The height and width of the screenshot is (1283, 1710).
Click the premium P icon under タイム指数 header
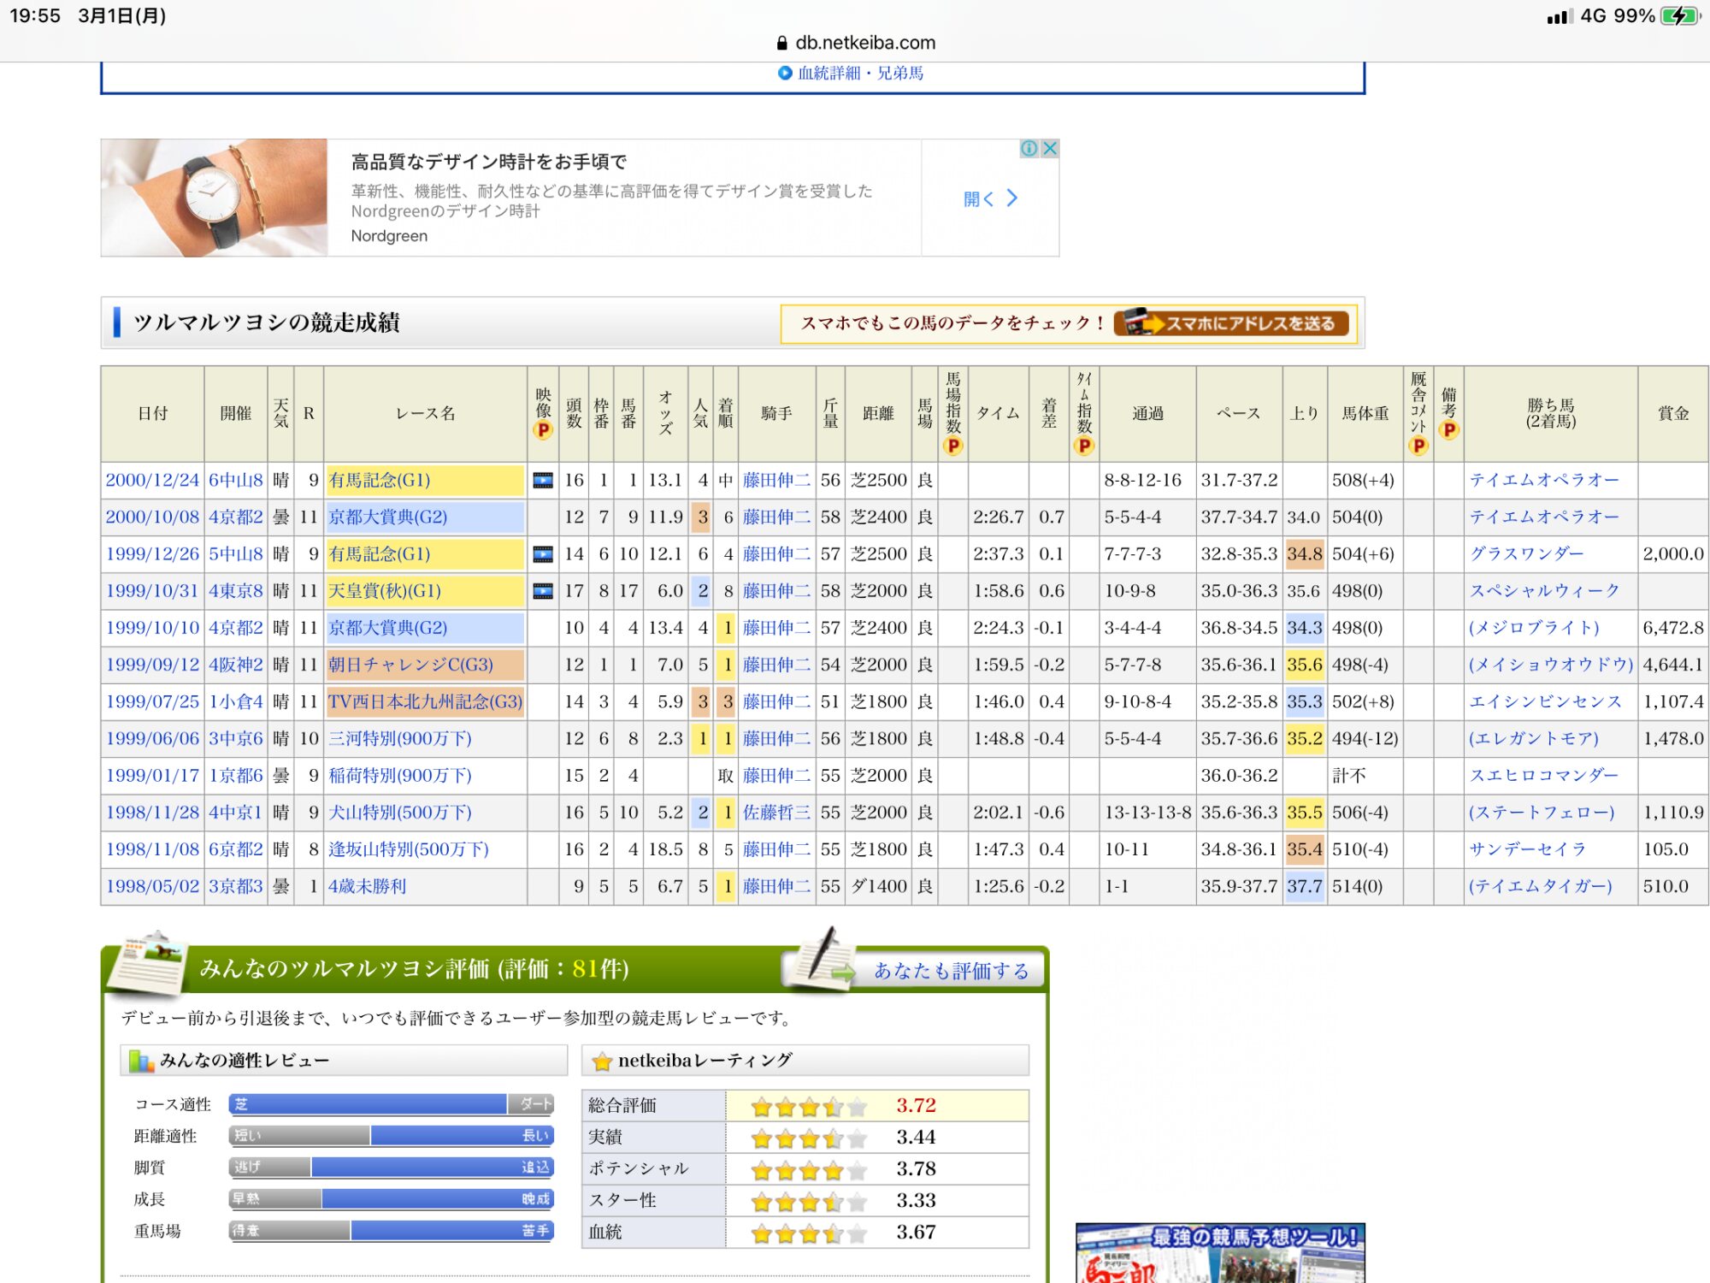pyautogui.click(x=1084, y=446)
